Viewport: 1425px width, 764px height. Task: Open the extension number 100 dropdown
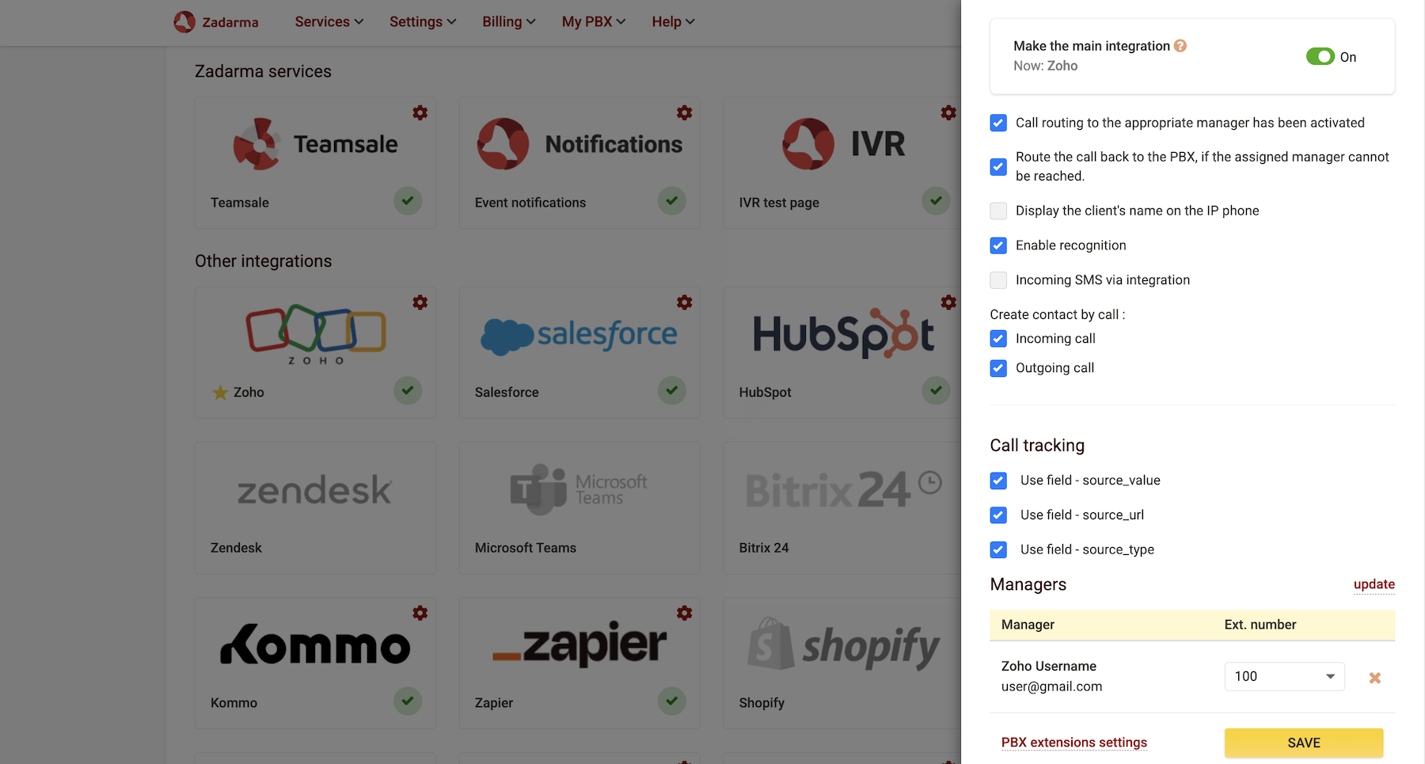(1284, 676)
